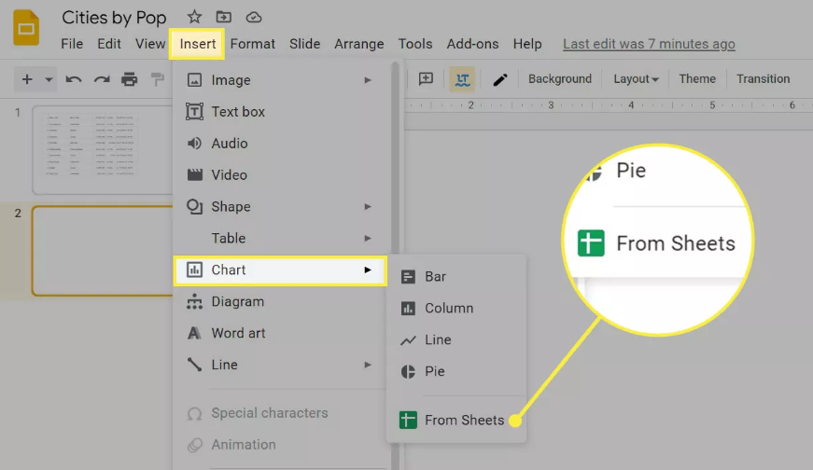Expand the Chart submenu arrow

[368, 270]
